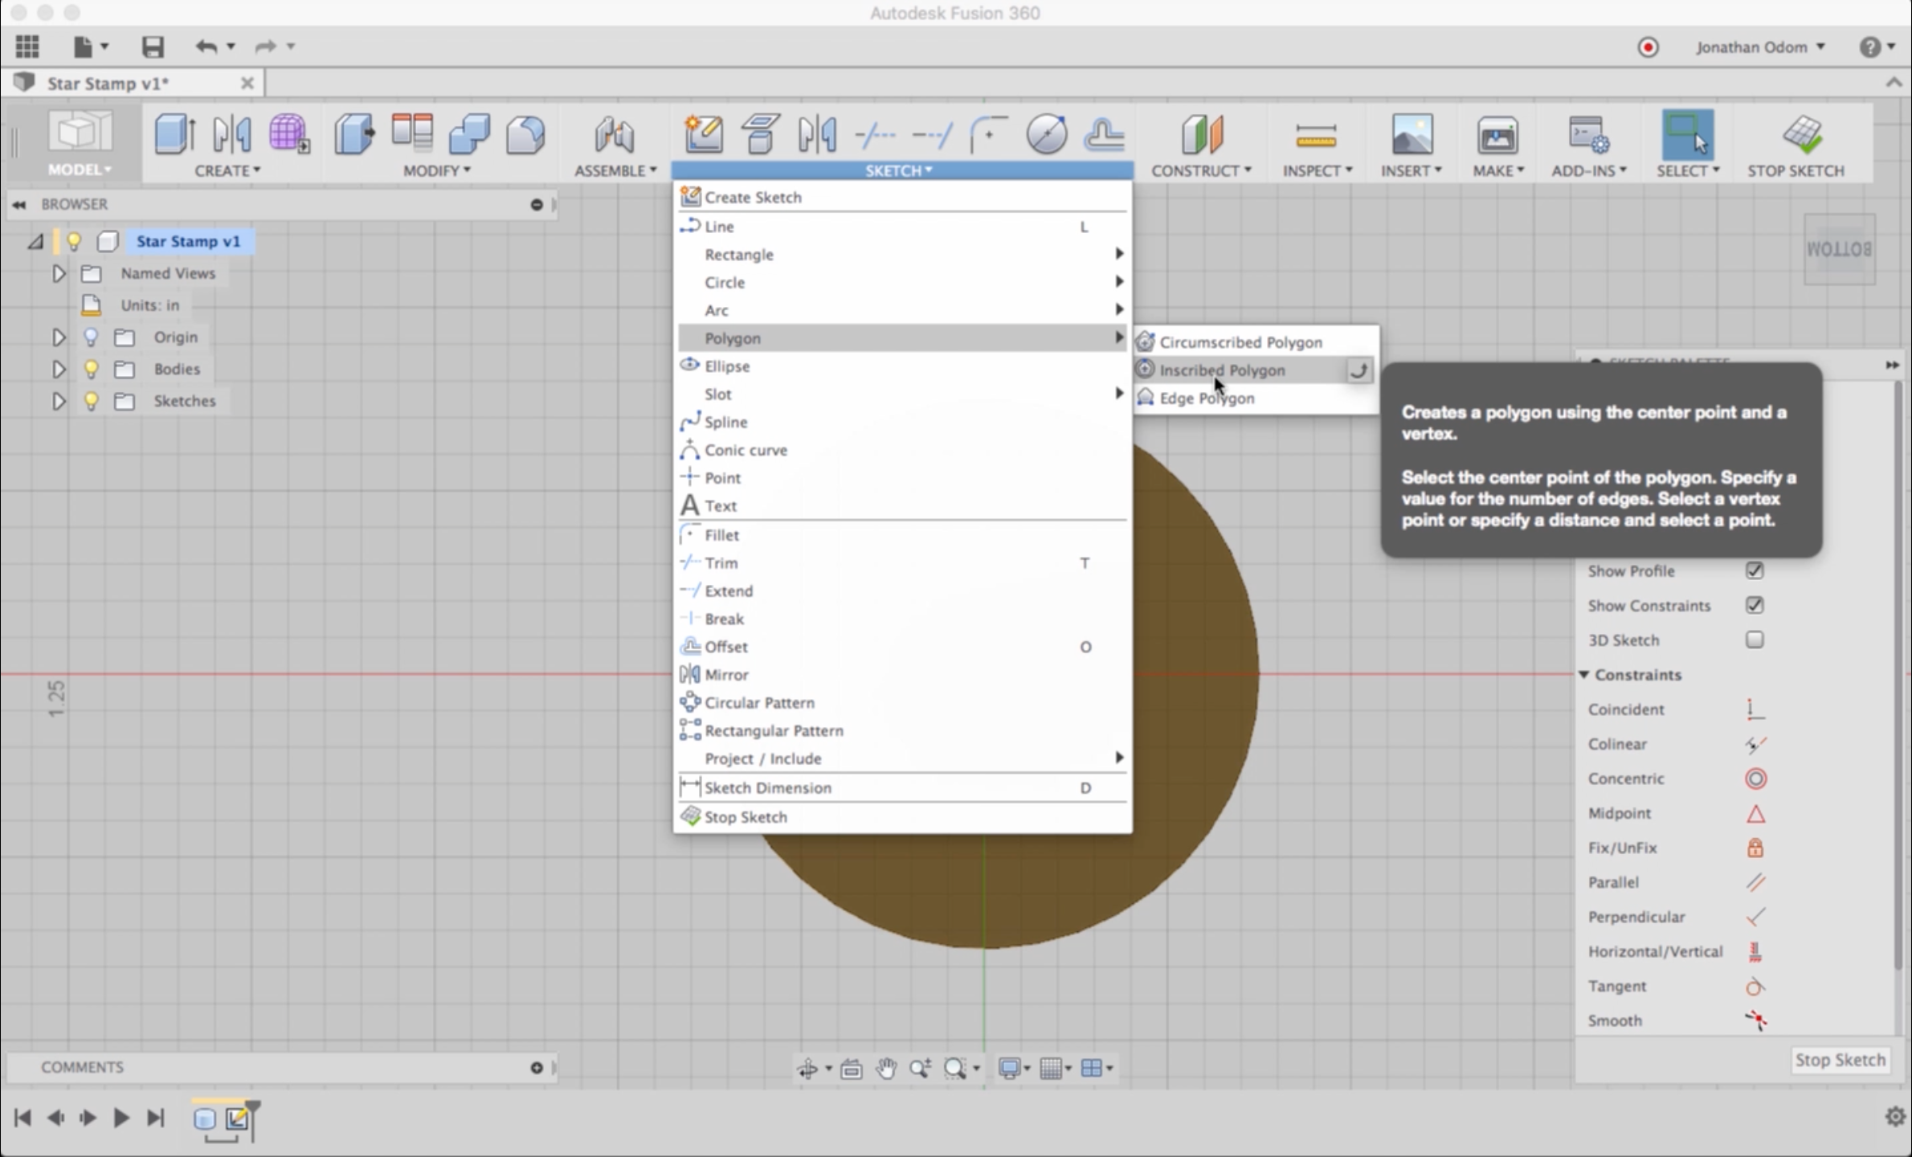Click the sketch feature in timeline

[237, 1118]
